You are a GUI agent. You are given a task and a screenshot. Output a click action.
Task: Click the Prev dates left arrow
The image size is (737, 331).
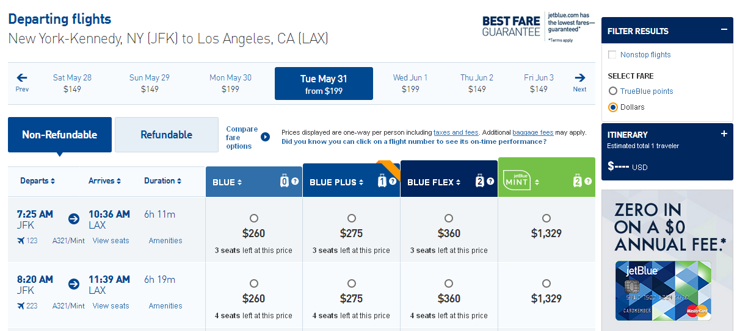coord(22,78)
